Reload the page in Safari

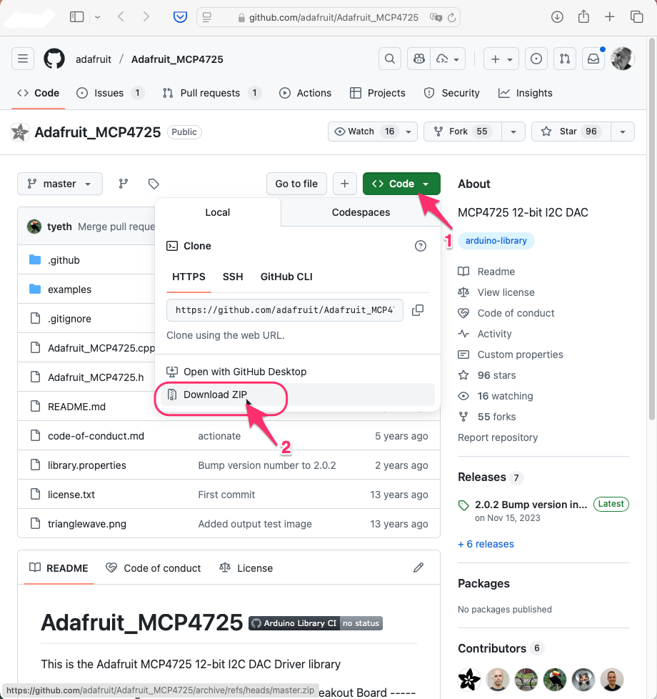[451, 17]
